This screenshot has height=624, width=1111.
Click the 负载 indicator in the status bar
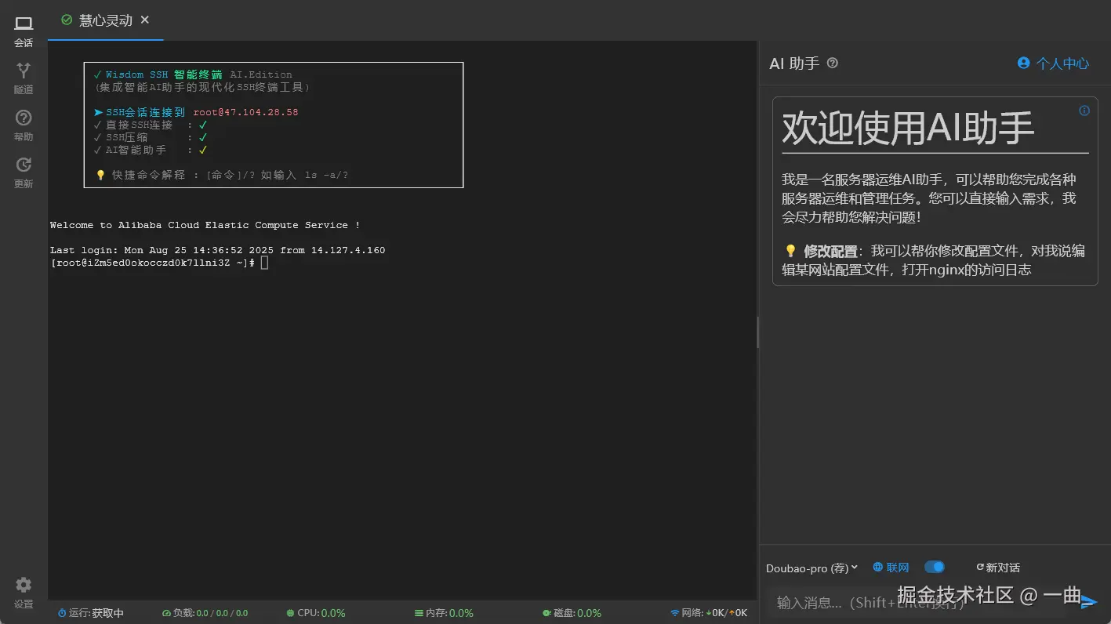205,613
